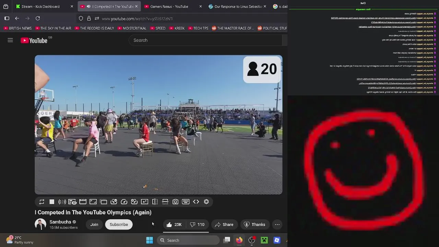This screenshot has width=439, height=247.
Task: Reset playback speed gauge icon
Action: [124, 202]
